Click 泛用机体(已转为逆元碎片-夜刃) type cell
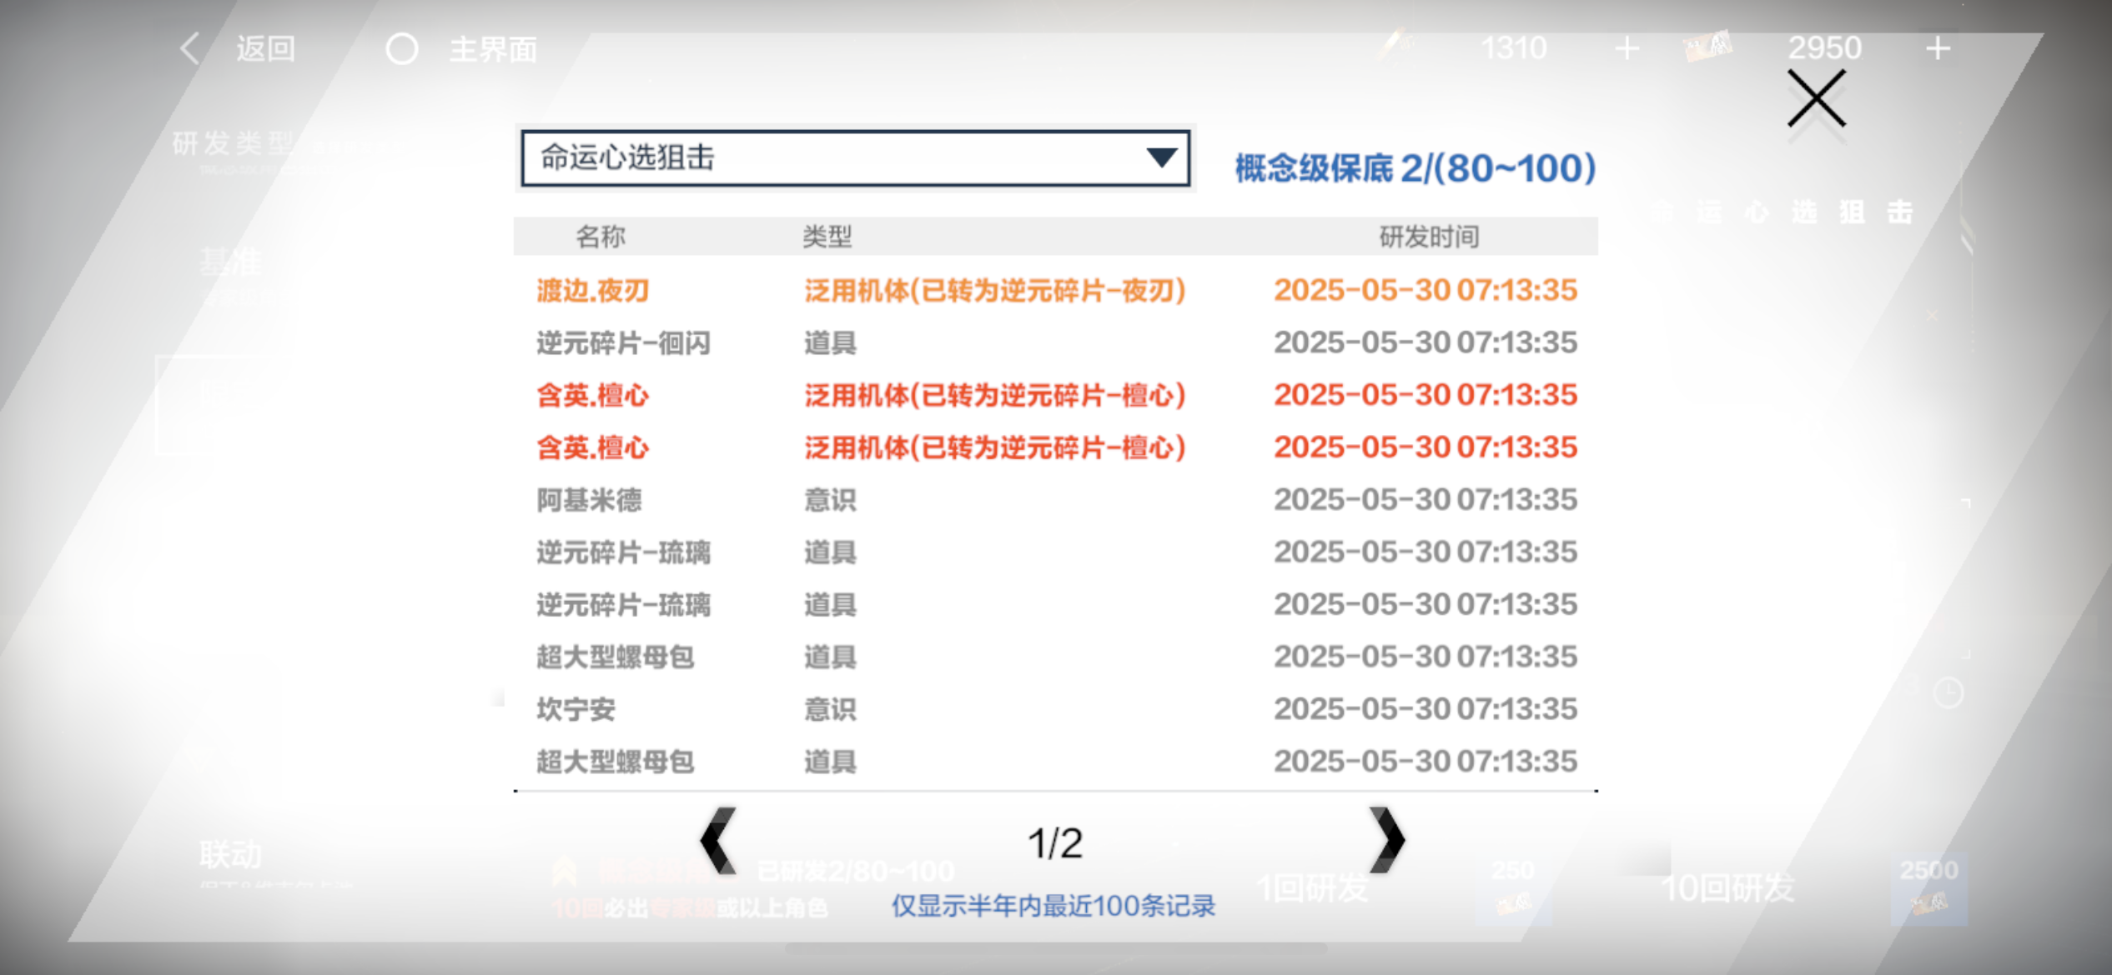The width and height of the screenshot is (2112, 975). click(994, 290)
